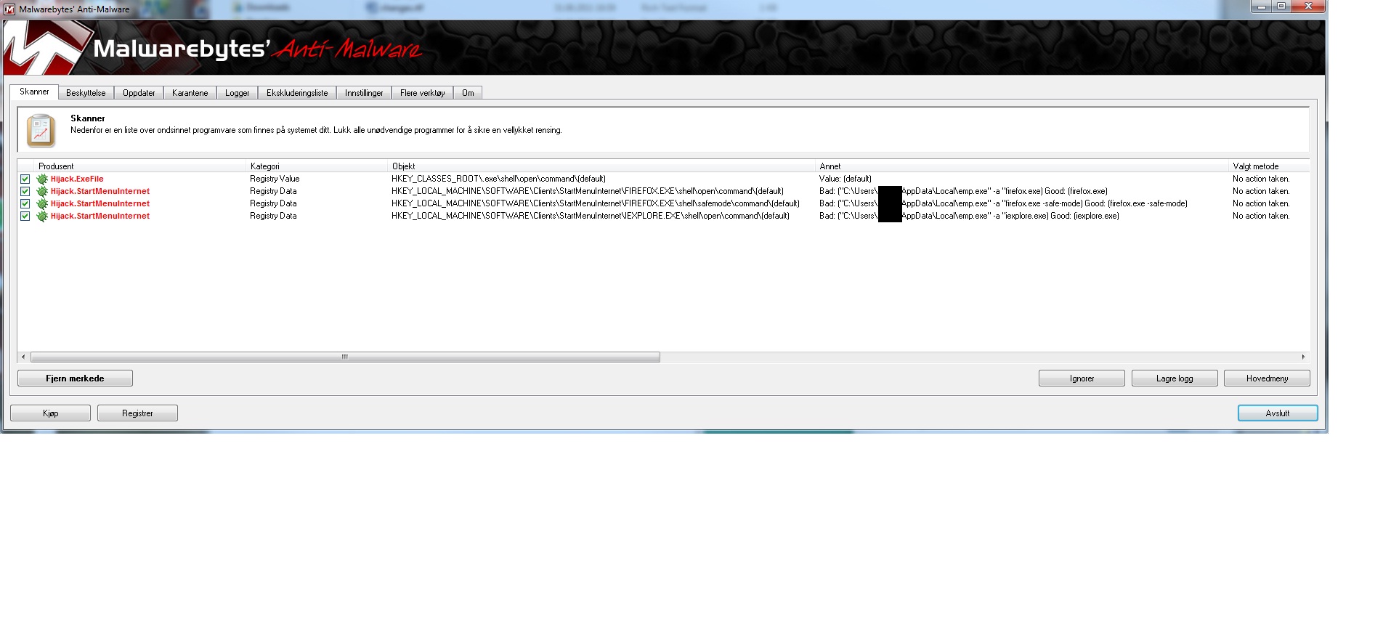Click the HKEY_CLASSES_ROOT\.exe\shell\open\command object cell
Image resolution: width=1391 pixels, height=632 pixels.
pyautogui.click(x=498, y=179)
